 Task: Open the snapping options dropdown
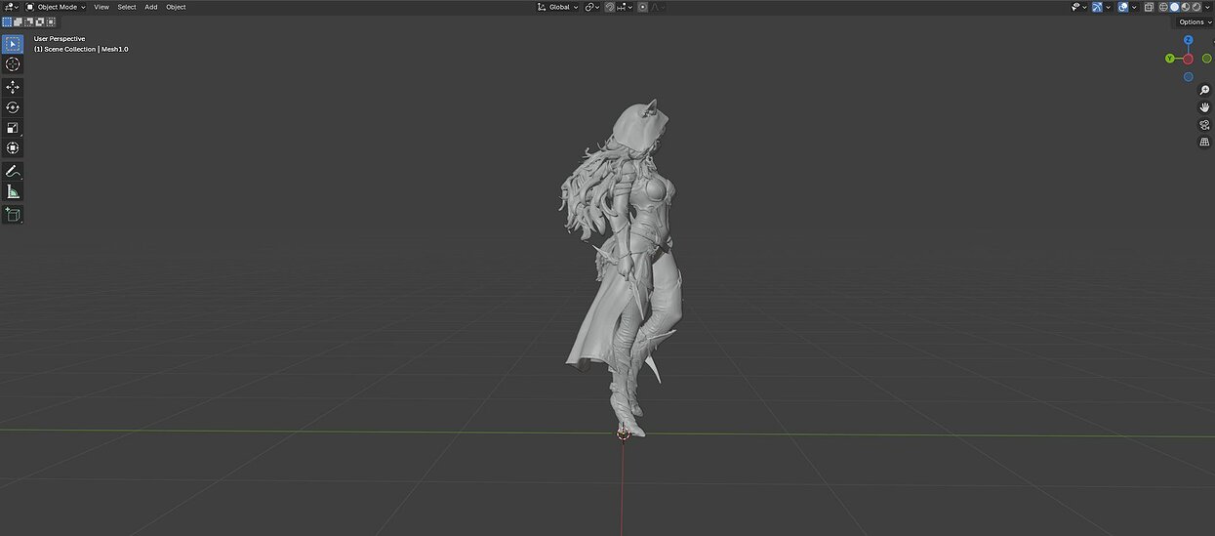pyautogui.click(x=625, y=7)
